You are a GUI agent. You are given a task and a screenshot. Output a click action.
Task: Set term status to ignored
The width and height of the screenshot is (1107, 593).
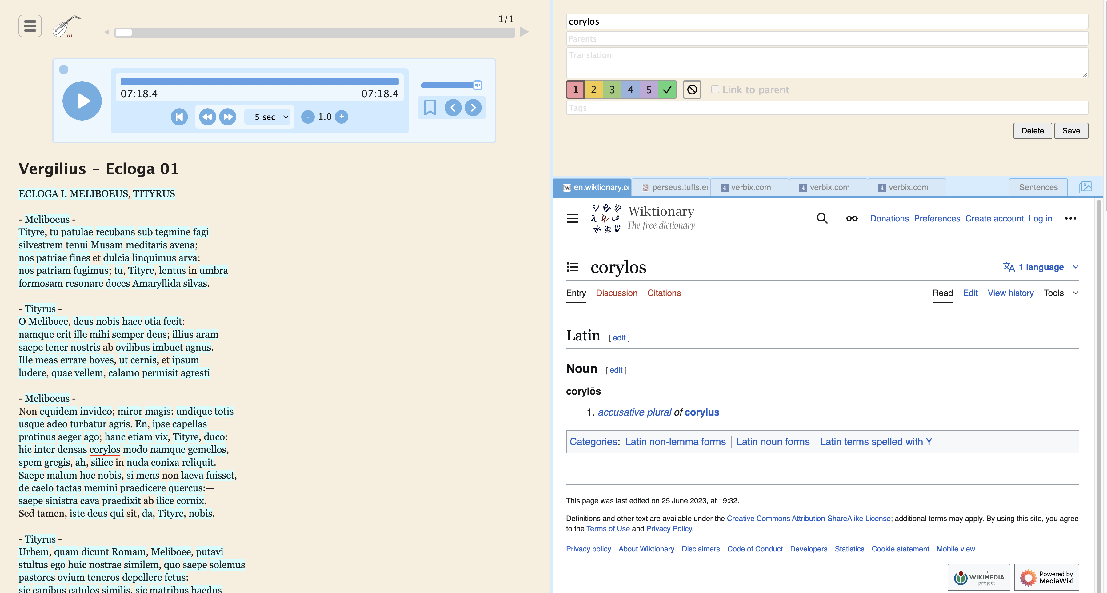coord(692,90)
